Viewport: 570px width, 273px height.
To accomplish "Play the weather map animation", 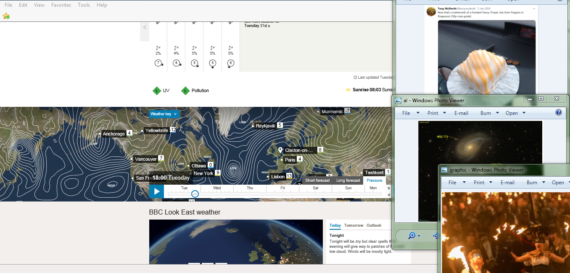I will pyautogui.click(x=156, y=191).
